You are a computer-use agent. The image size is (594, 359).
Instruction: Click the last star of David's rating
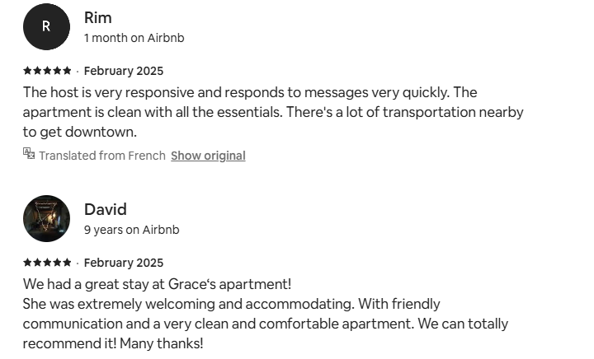(x=67, y=263)
